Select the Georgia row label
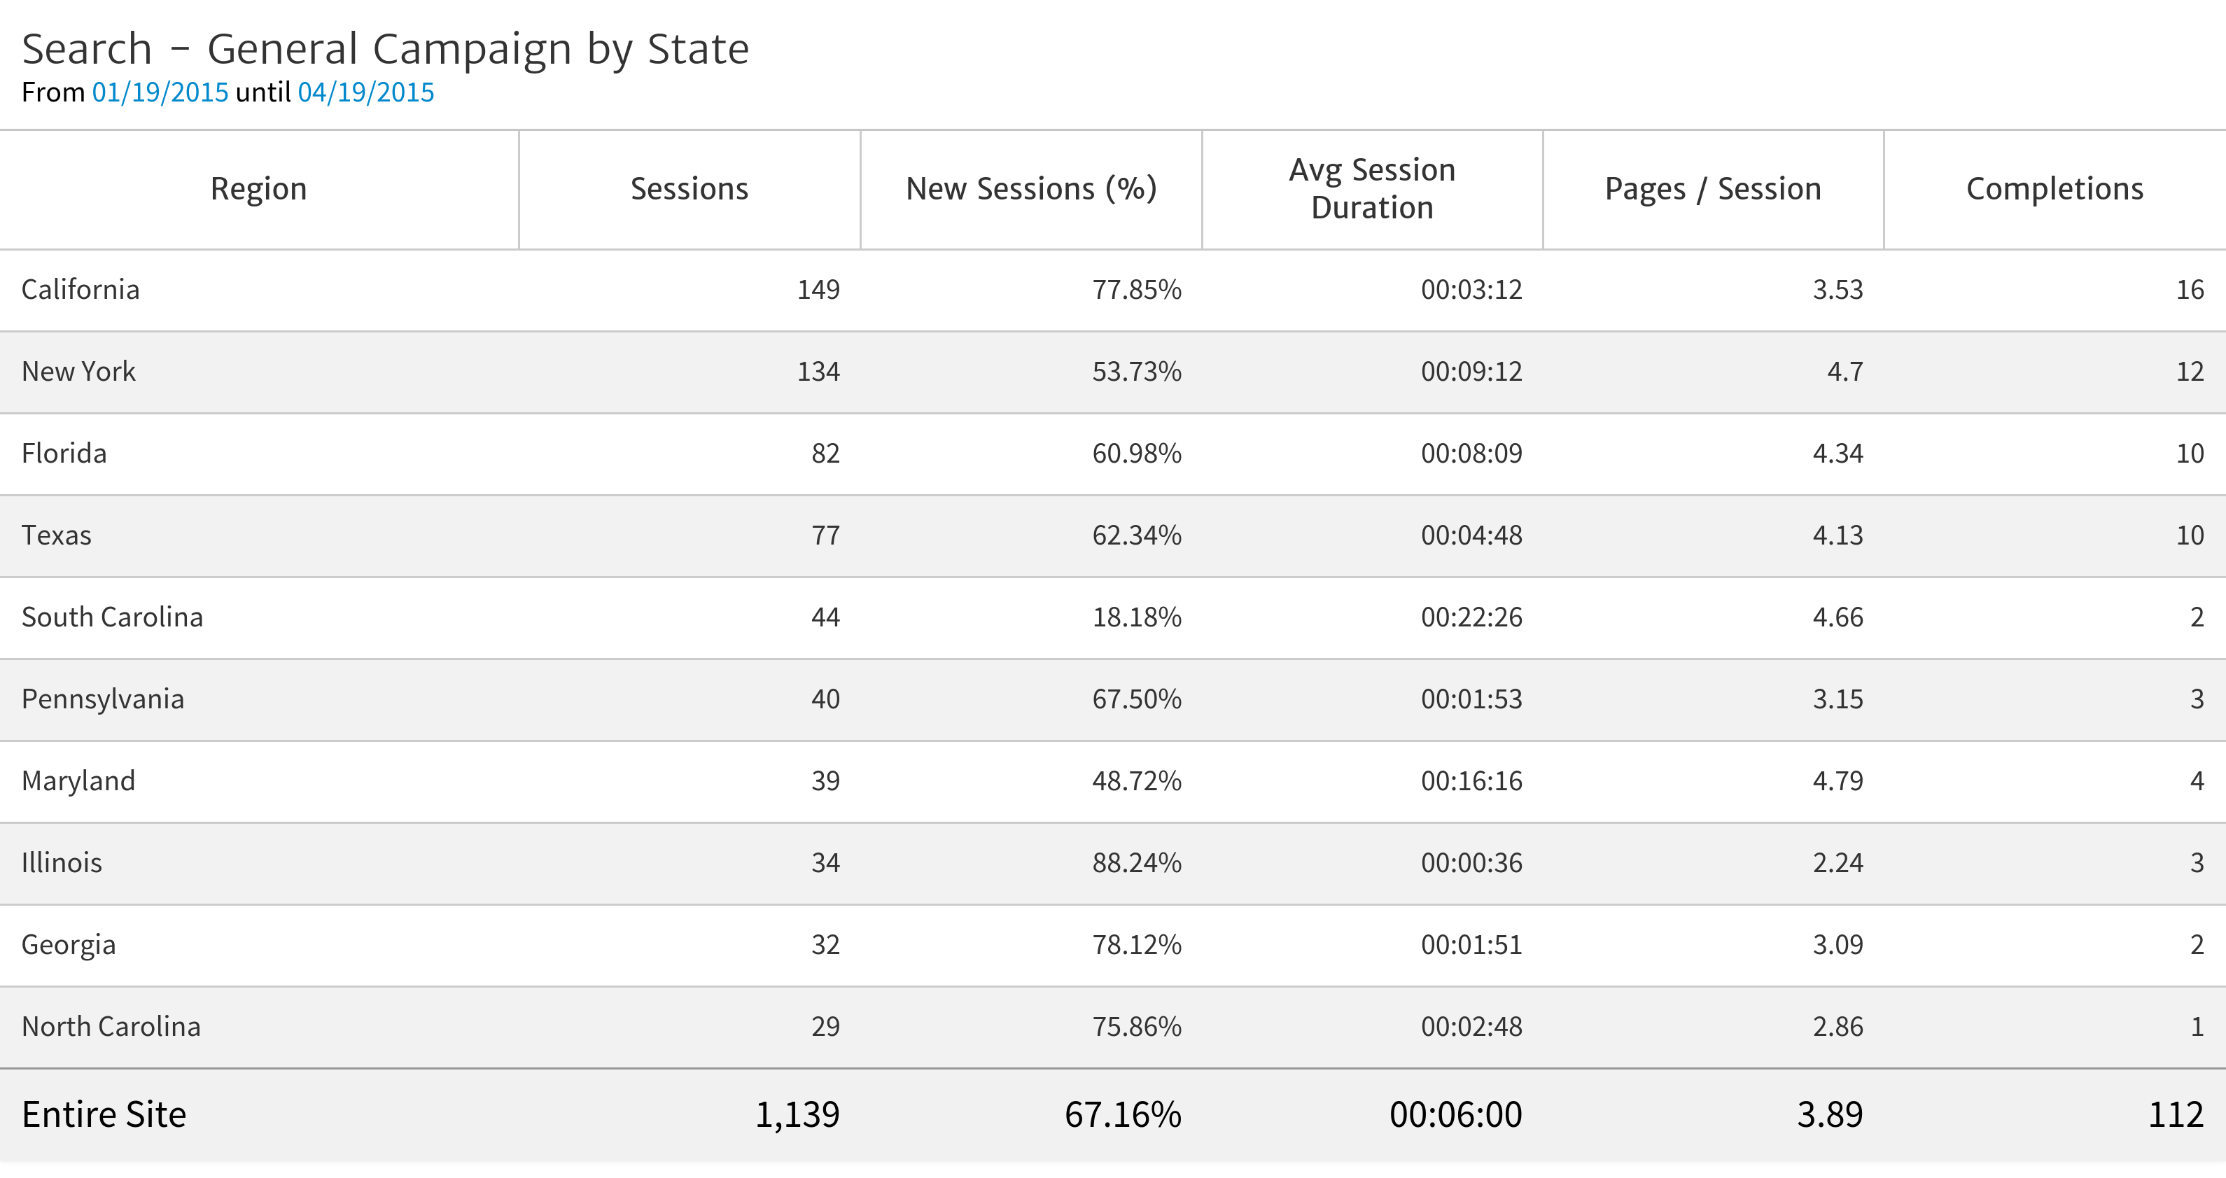The height and width of the screenshot is (1178, 2226). point(69,945)
